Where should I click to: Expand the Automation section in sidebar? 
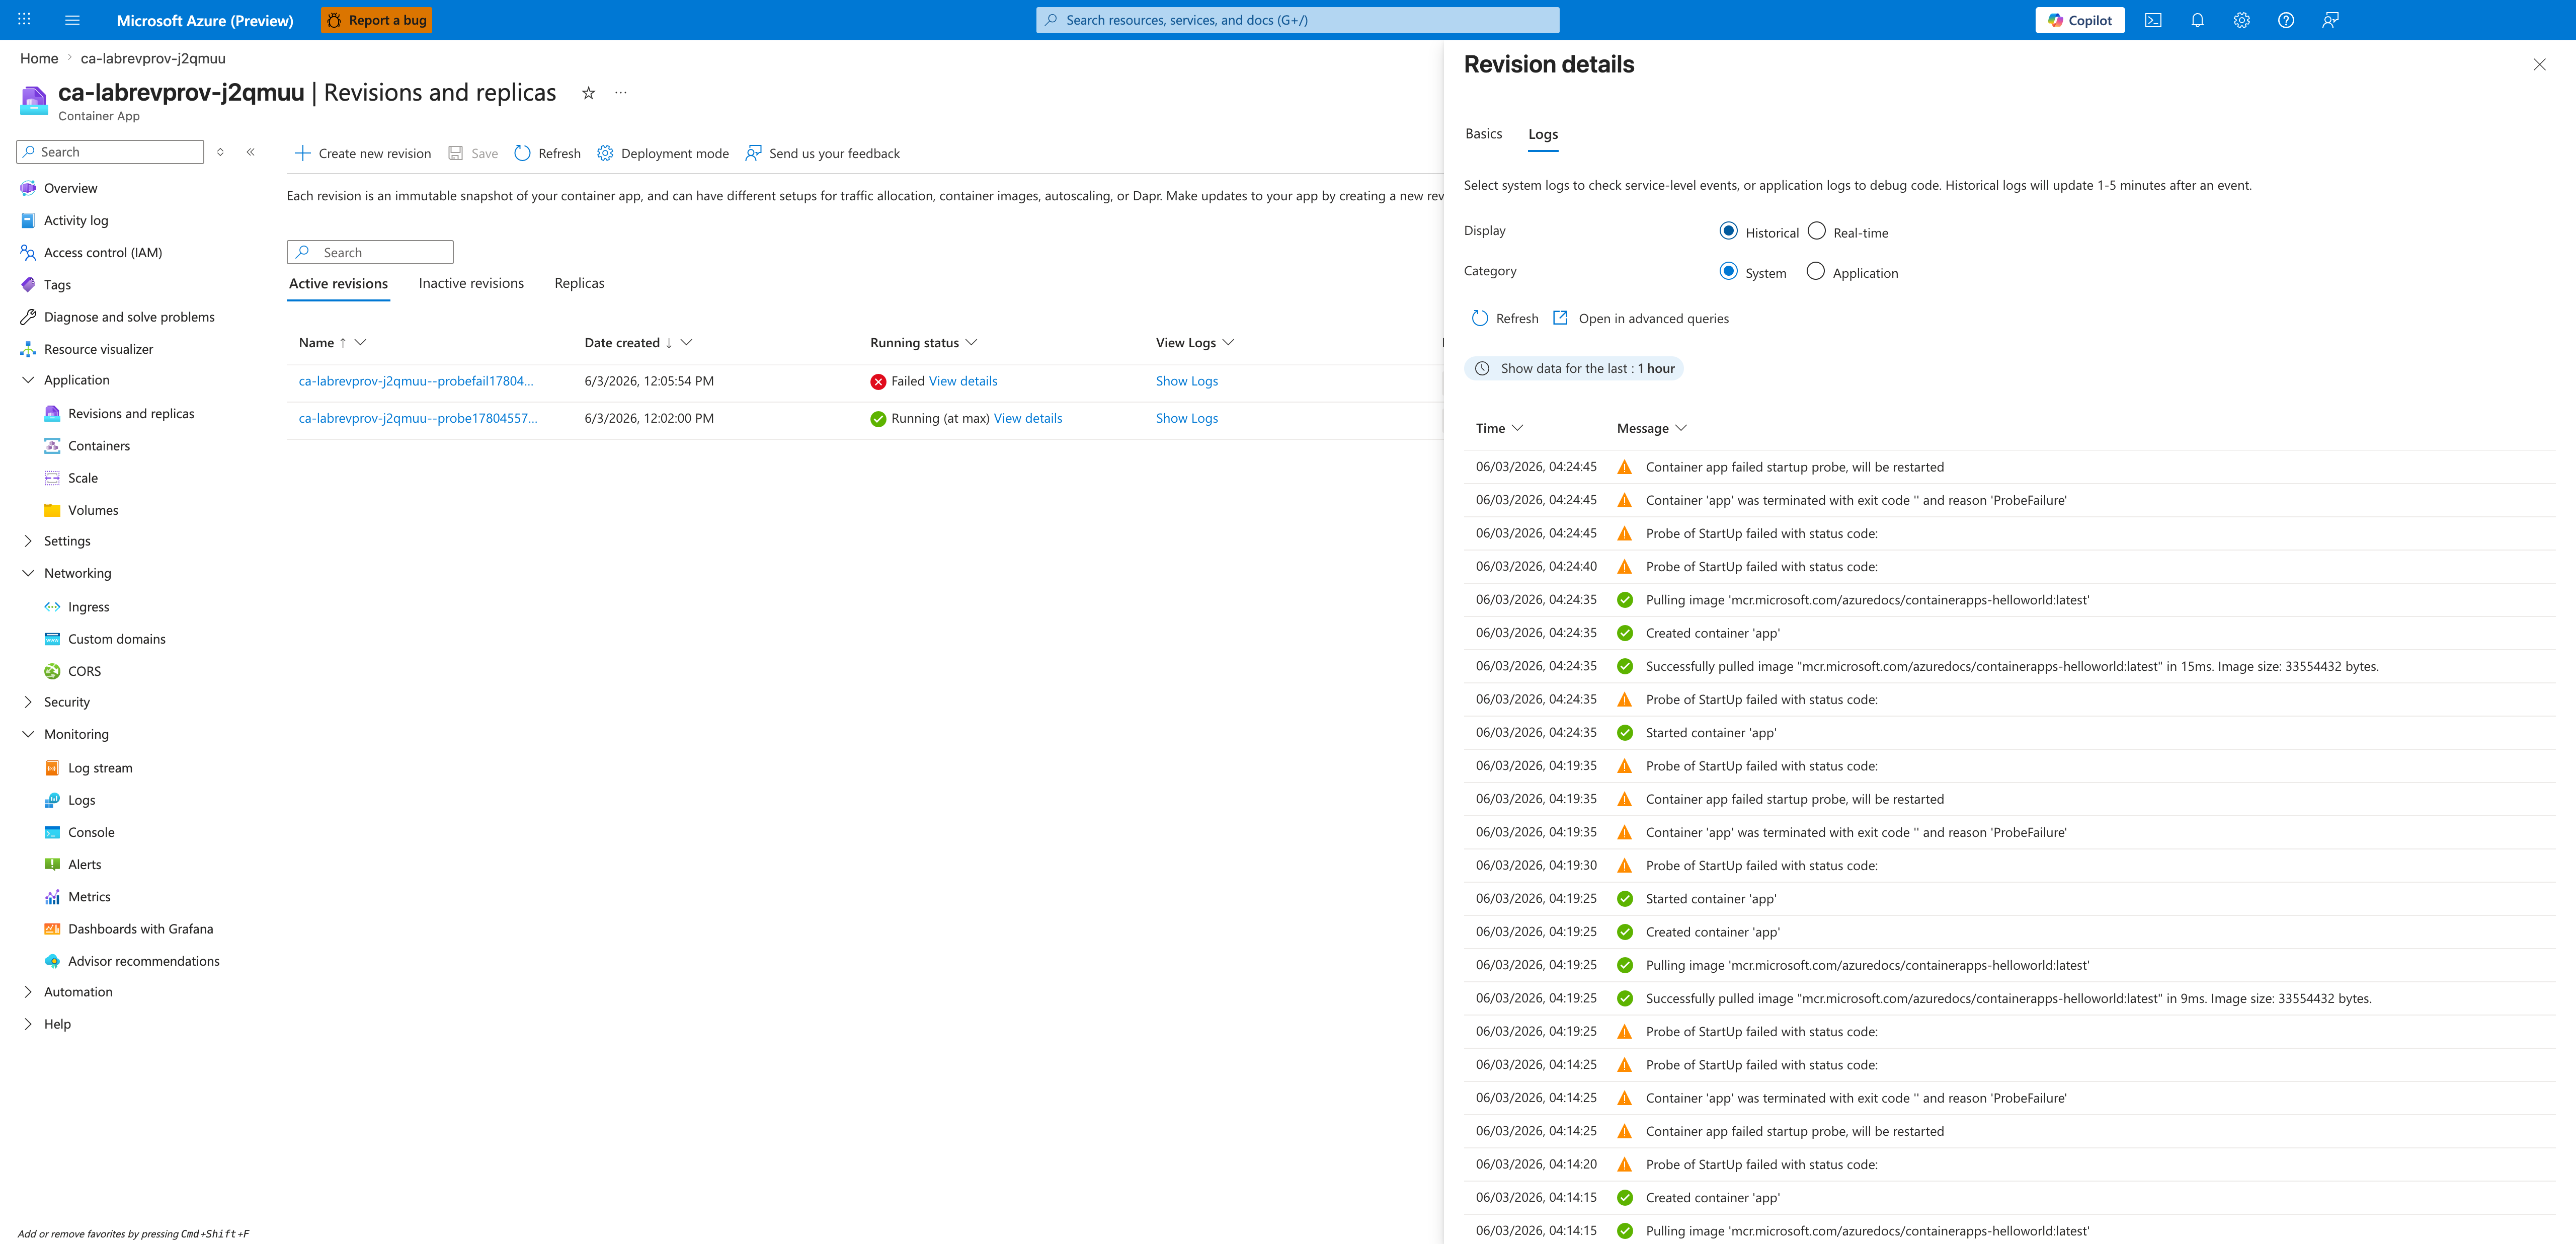tap(28, 992)
